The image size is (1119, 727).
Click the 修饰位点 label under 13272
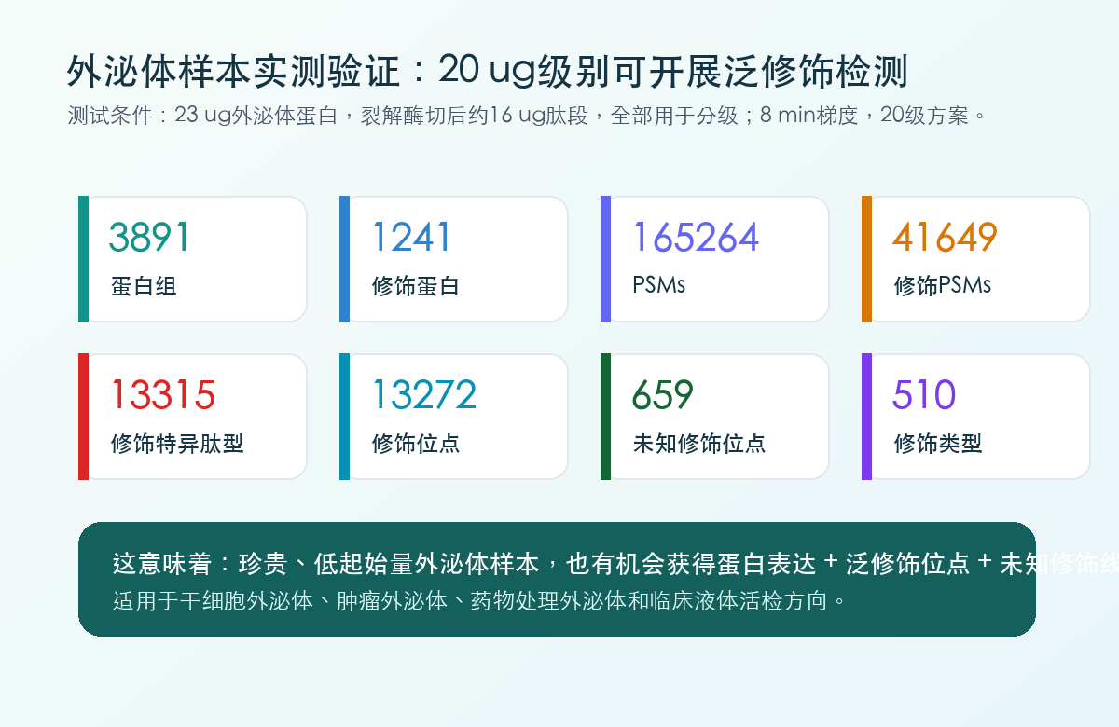point(416,444)
